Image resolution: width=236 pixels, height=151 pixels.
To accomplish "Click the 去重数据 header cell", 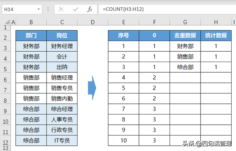I will pos(185,35).
